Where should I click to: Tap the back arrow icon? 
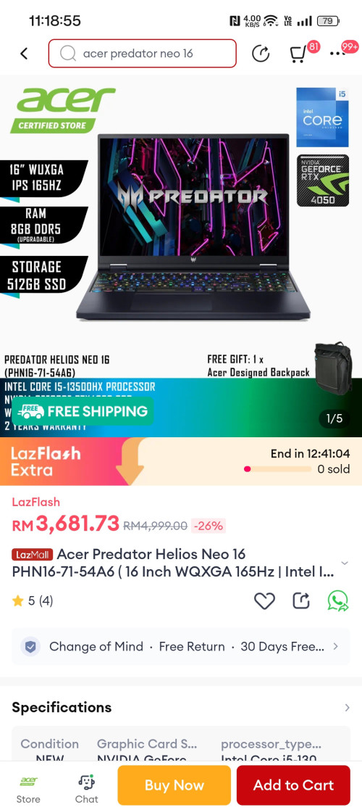[24, 53]
